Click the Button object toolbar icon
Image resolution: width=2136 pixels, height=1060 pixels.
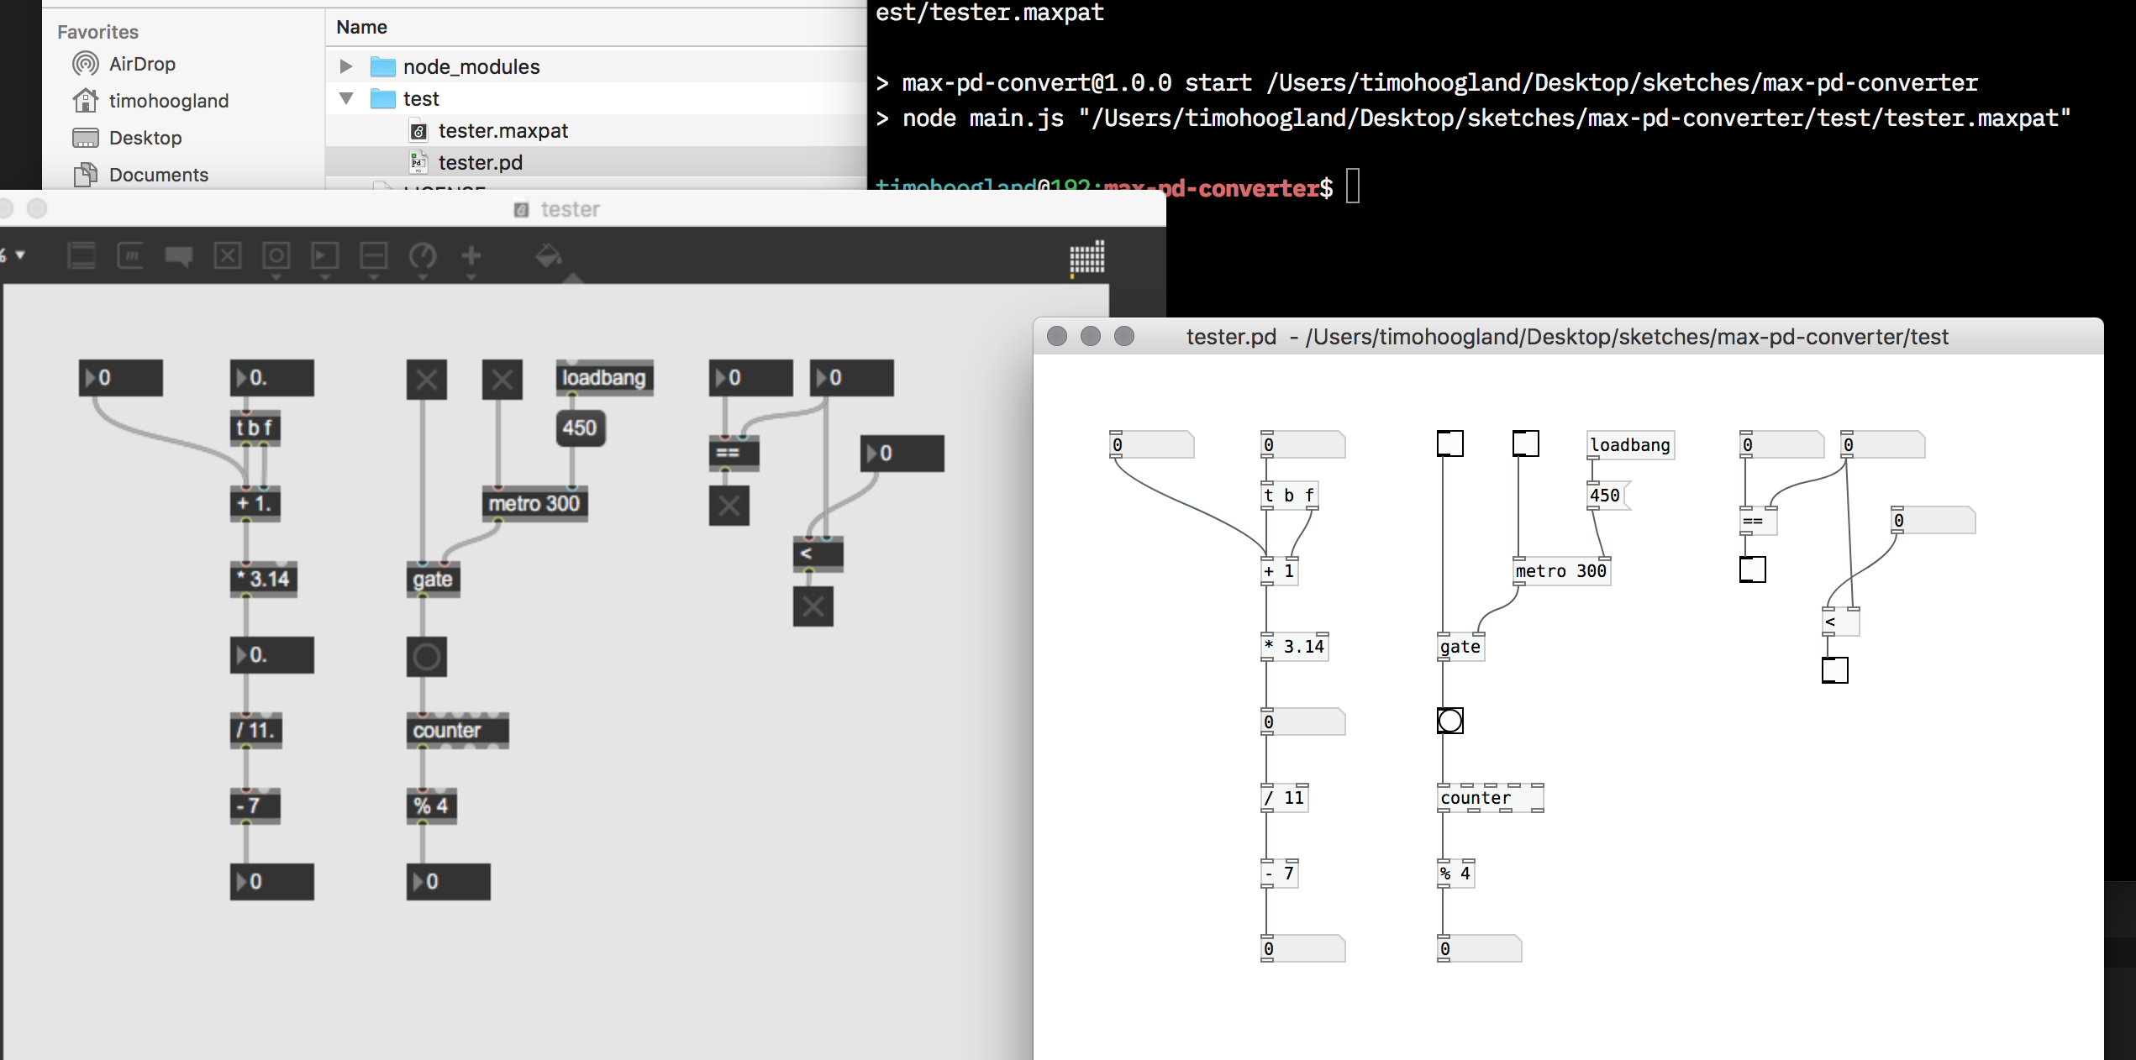click(x=276, y=255)
